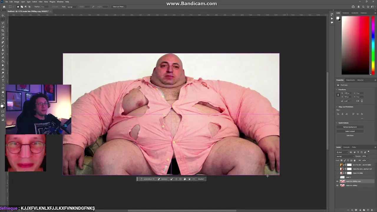Select the Lasso tool

pos(3,23)
